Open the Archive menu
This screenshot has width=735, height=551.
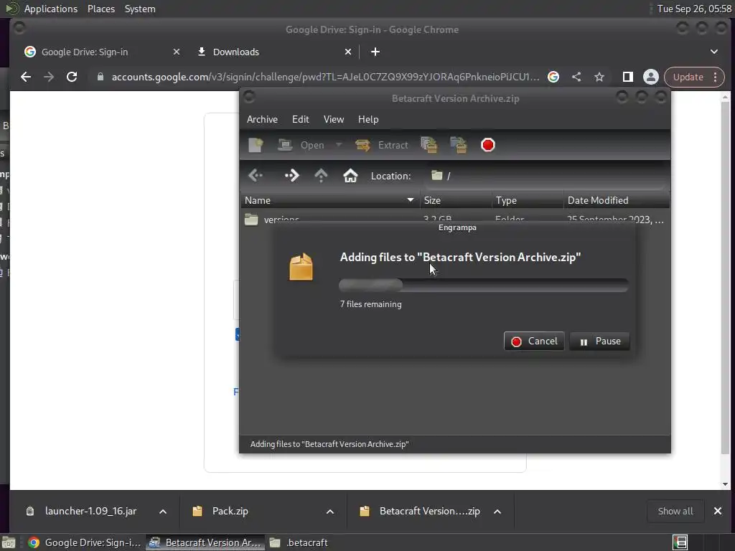click(262, 120)
